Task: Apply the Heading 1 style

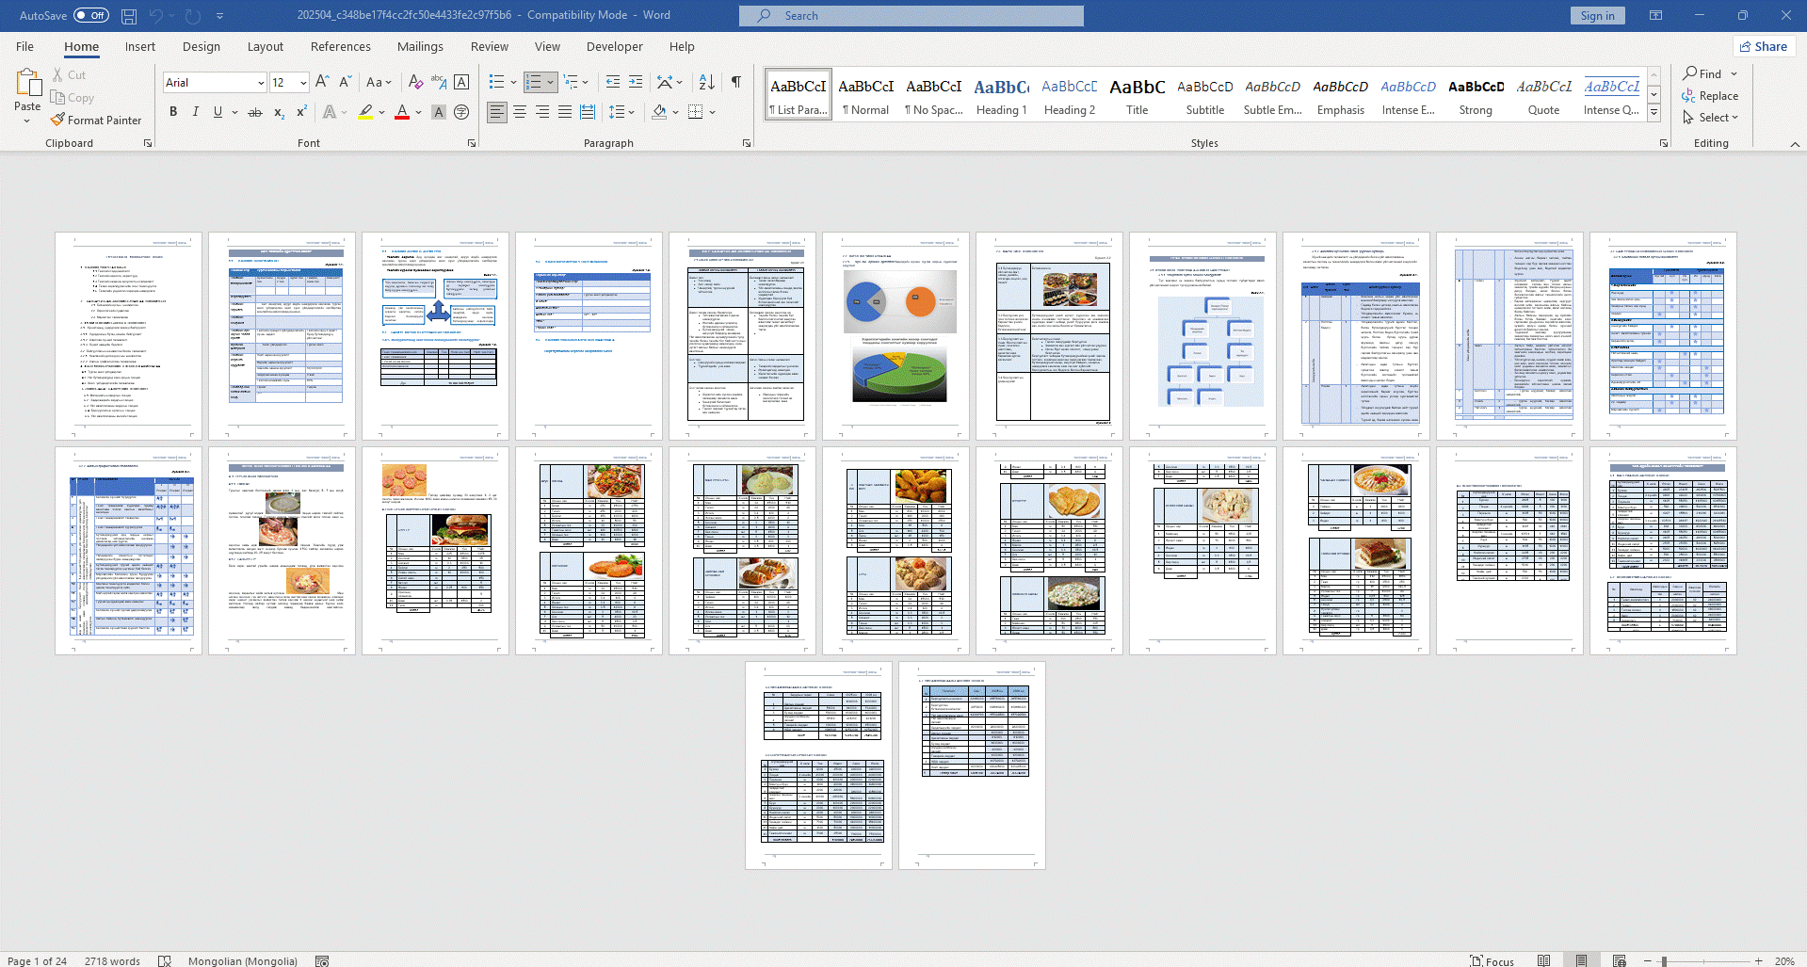Action: (x=1001, y=97)
